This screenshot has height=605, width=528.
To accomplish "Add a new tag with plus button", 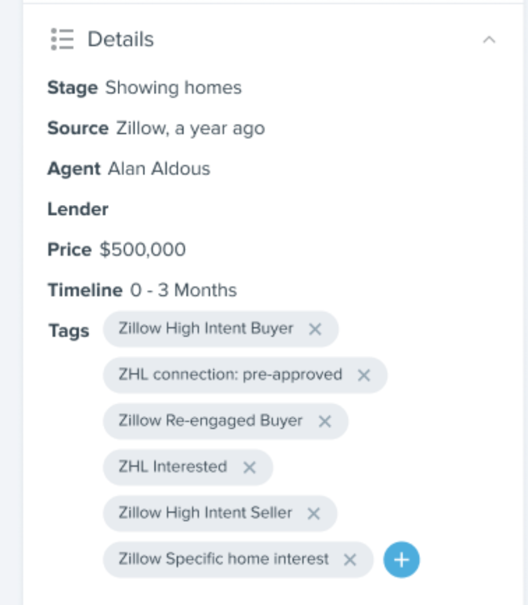I will (x=401, y=559).
